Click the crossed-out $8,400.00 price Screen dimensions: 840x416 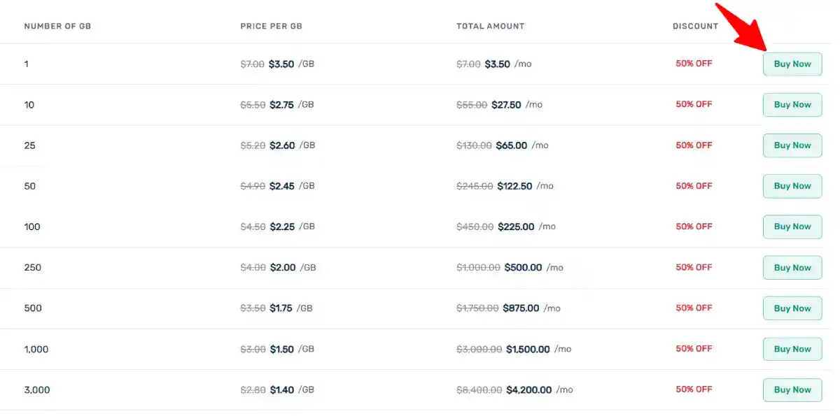coord(479,389)
